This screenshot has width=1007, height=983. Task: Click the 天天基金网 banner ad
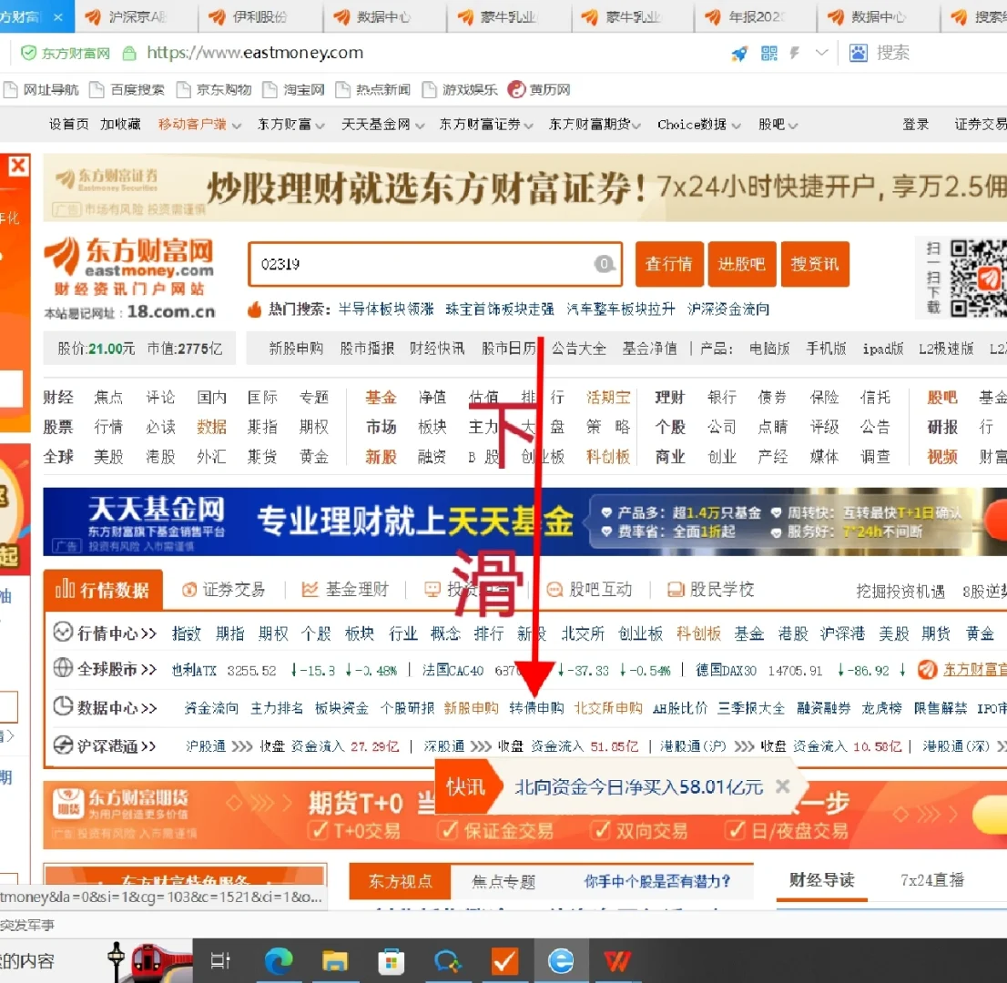coord(524,522)
